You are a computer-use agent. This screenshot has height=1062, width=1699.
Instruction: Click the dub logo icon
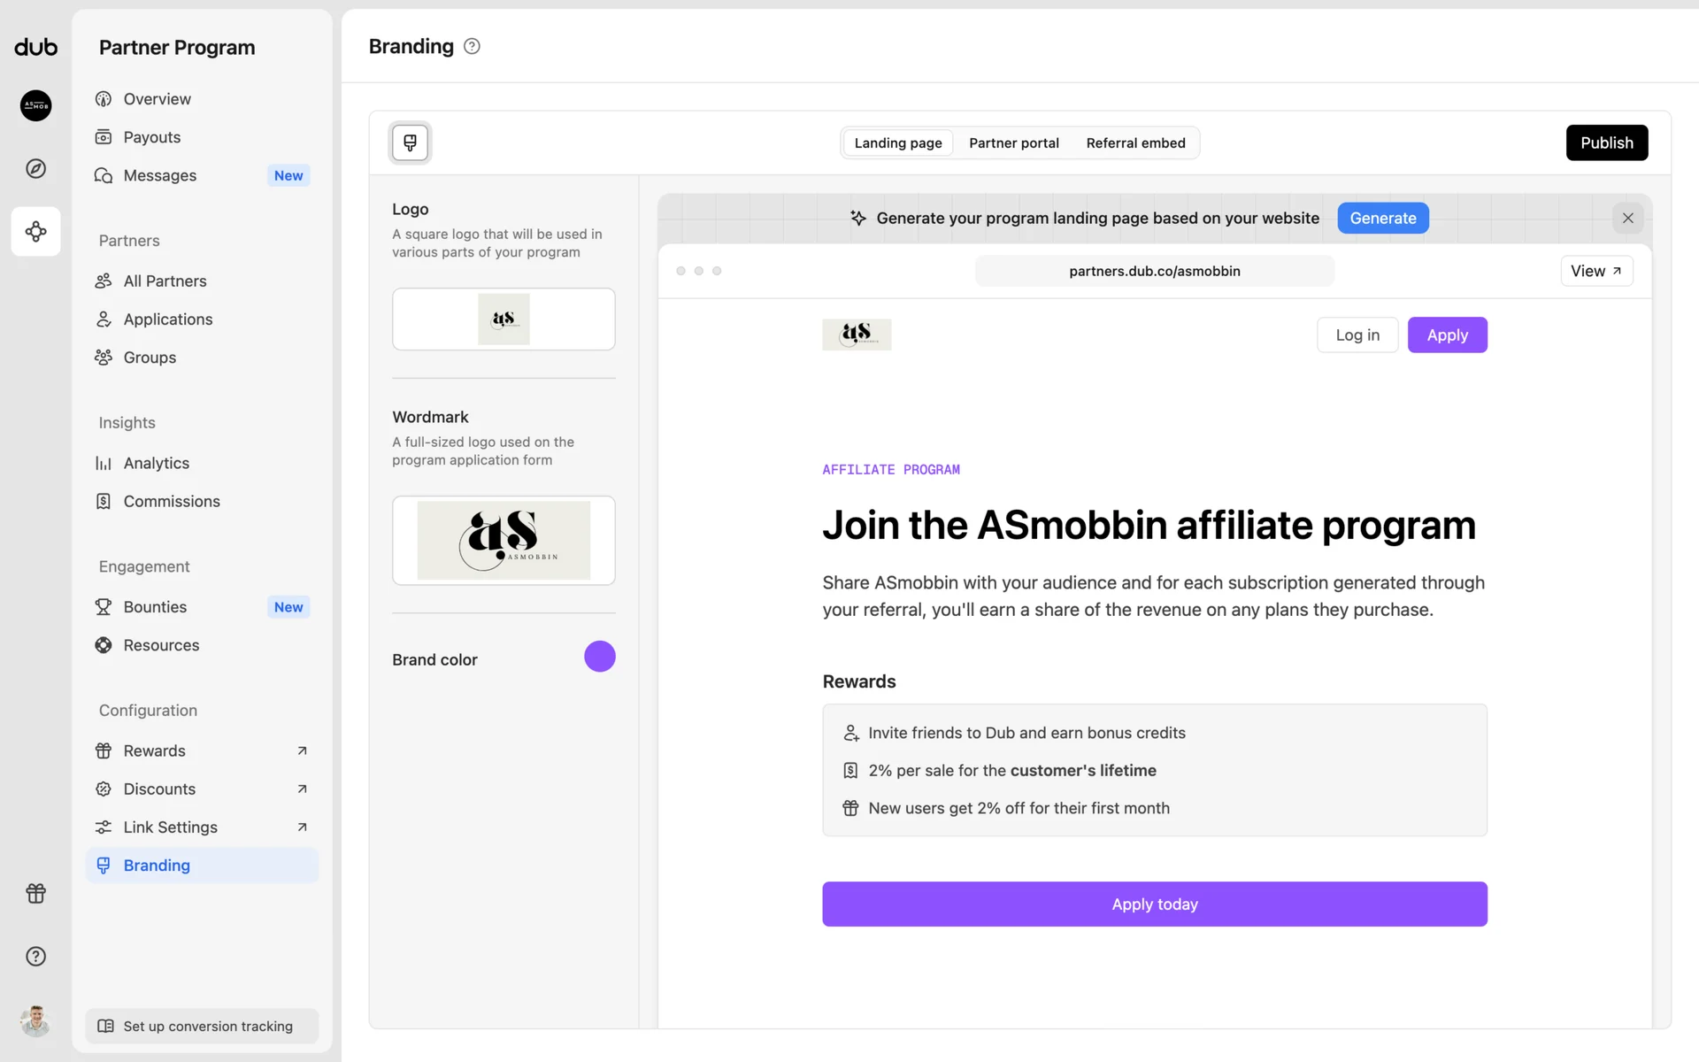tap(35, 47)
